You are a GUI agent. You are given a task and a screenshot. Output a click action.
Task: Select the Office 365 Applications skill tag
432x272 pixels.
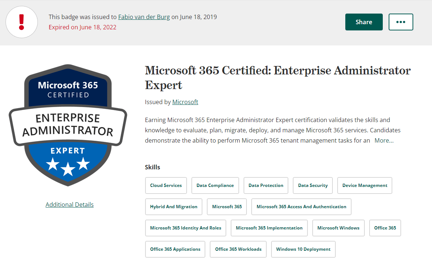pos(175,249)
